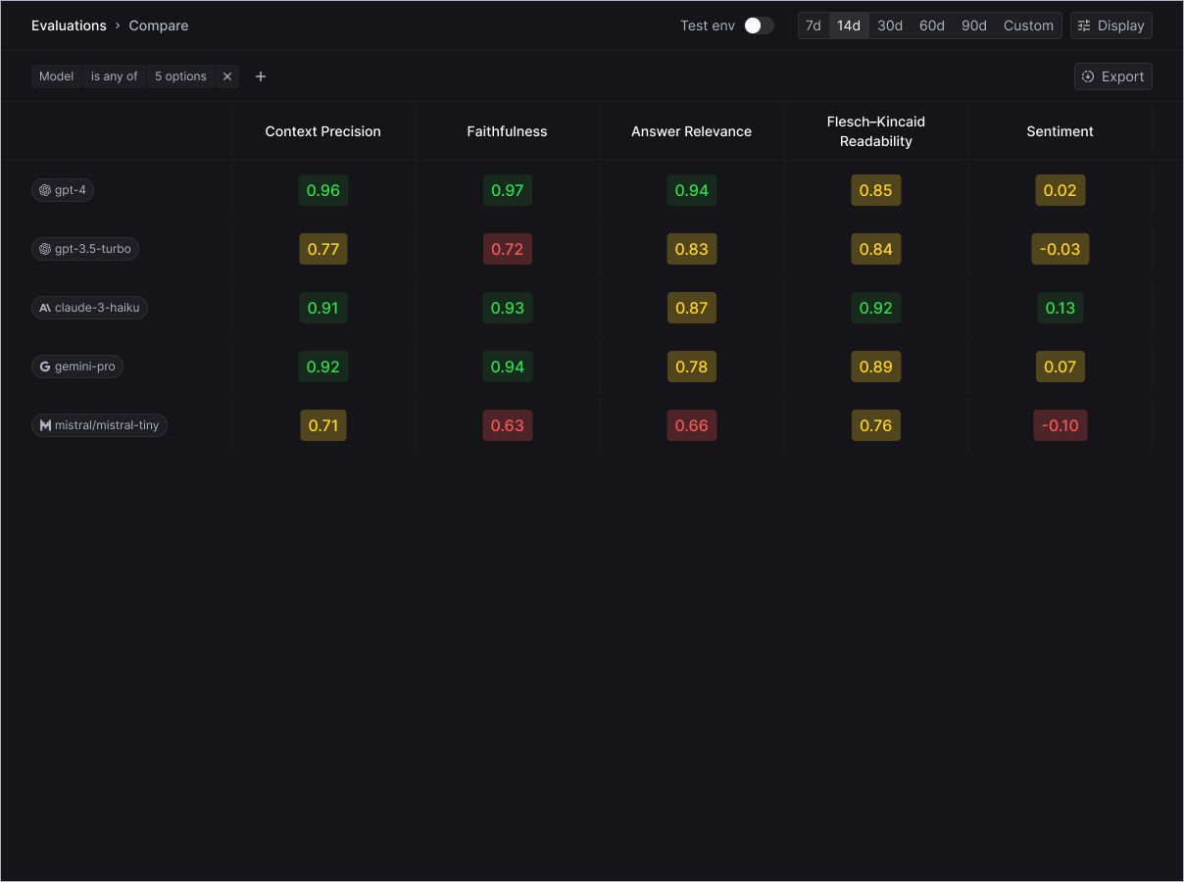
Task: Add a new filter with plus icon
Action: pos(261,76)
